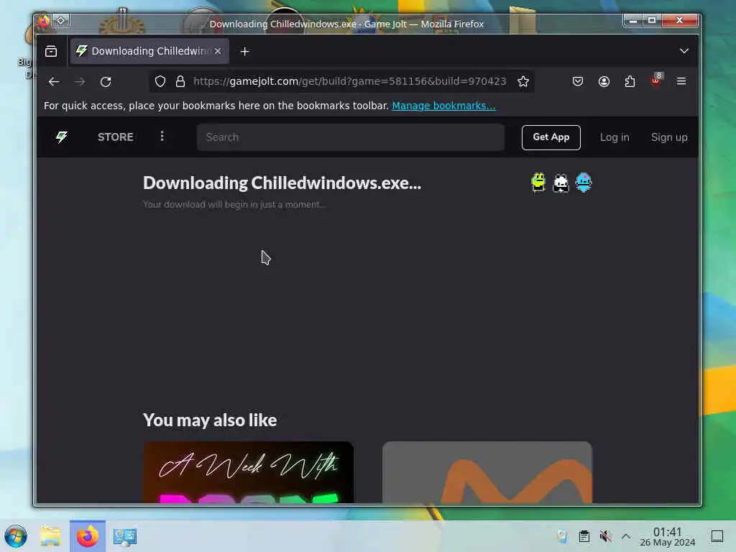Screen dimensions: 736x552
Task: Click the Log in link
Action: click(x=615, y=137)
